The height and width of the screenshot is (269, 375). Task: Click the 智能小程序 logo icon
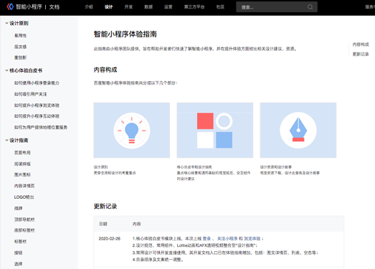point(10,6)
